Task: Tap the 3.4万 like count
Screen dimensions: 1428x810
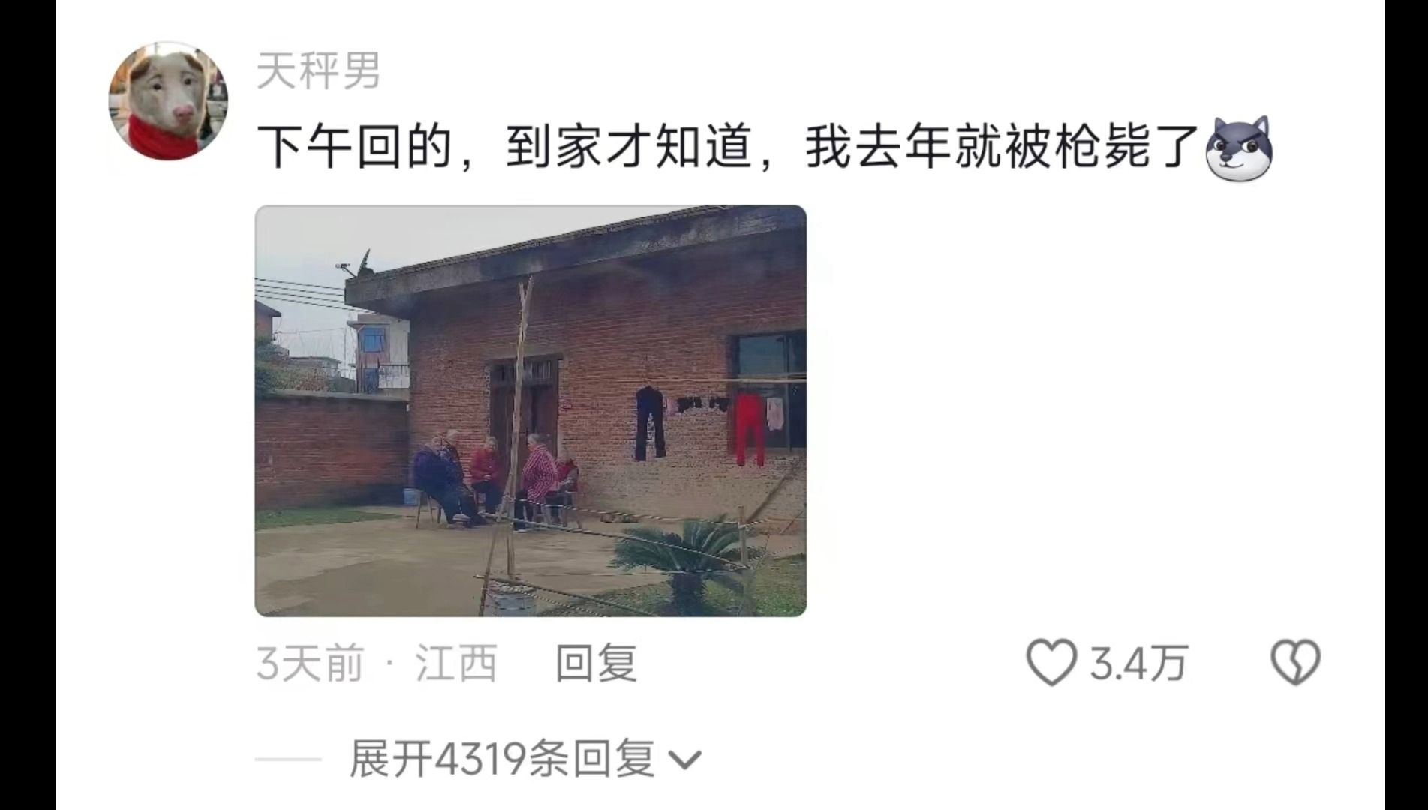Action: tap(1138, 664)
